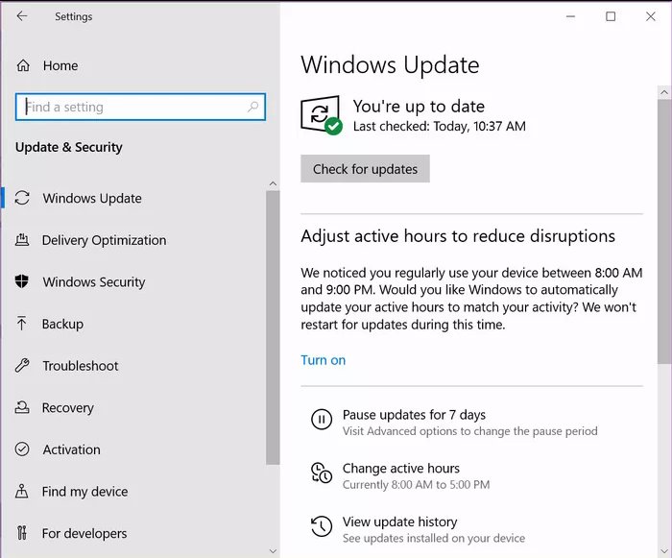Click main pane scrollbar up arrow

coord(664,92)
